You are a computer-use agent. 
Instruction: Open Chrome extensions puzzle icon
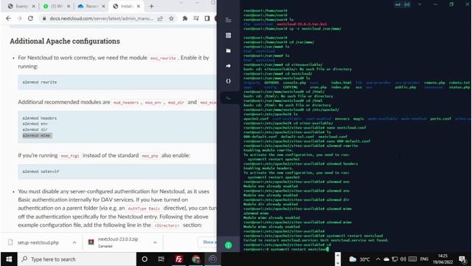(x=185, y=18)
